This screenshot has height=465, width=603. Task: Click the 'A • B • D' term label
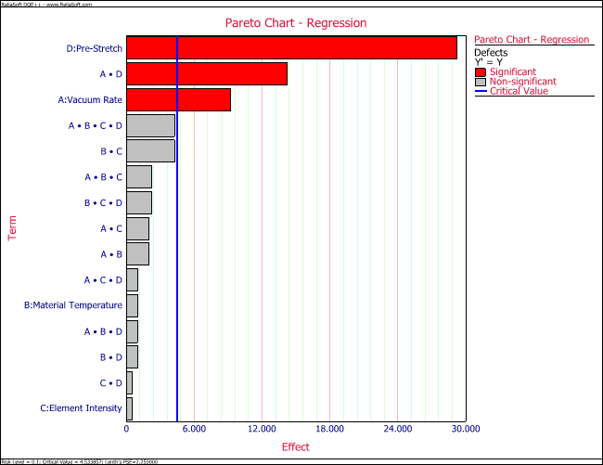click(103, 331)
